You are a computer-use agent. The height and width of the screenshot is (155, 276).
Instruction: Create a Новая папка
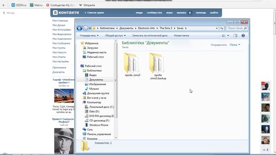pos(181,35)
